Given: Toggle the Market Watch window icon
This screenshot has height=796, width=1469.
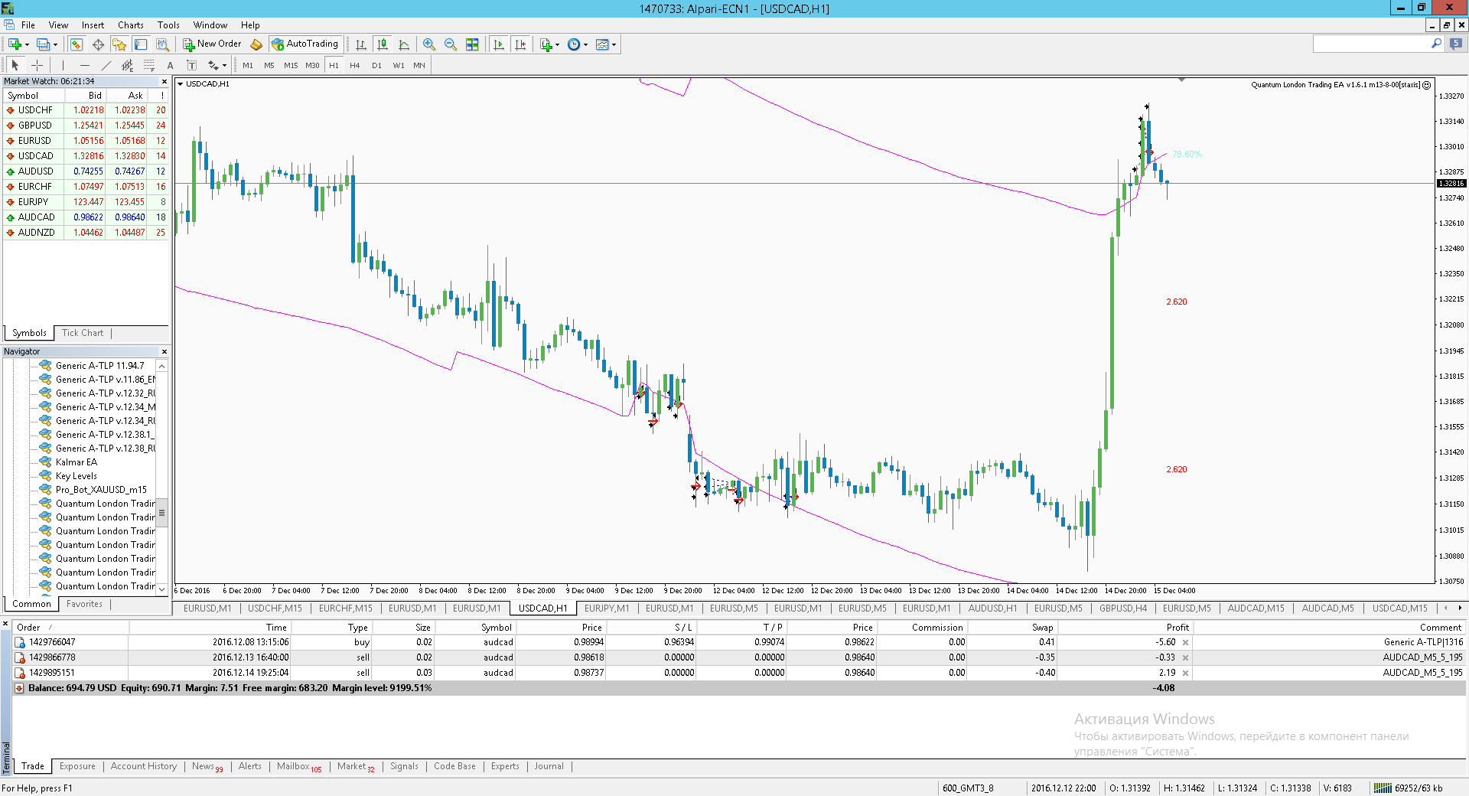Looking at the screenshot, I should click(x=77, y=44).
